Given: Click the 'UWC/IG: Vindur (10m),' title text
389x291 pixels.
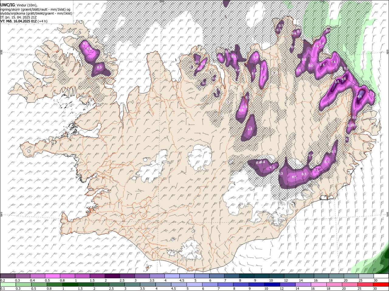Looking at the screenshot, I should (18, 5).
